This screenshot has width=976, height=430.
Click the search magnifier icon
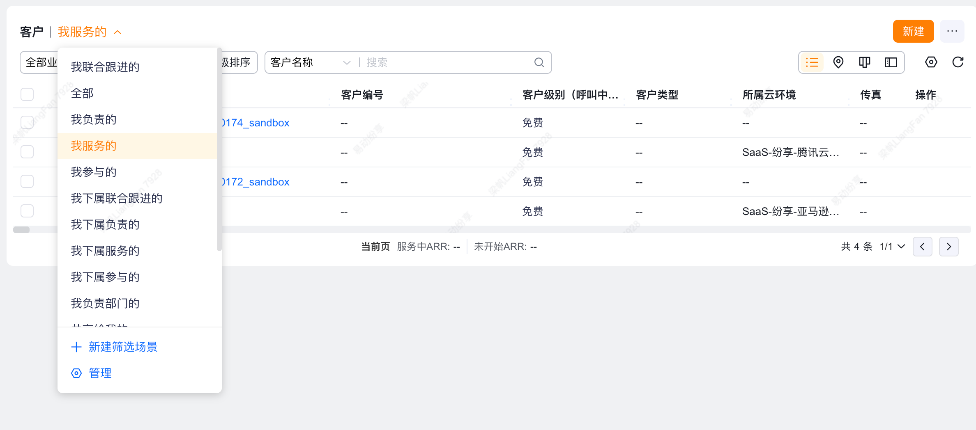(539, 62)
